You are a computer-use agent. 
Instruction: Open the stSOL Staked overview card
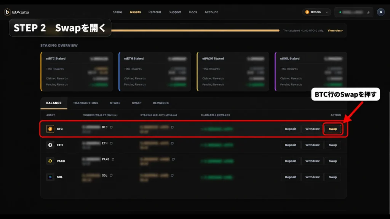point(311,71)
